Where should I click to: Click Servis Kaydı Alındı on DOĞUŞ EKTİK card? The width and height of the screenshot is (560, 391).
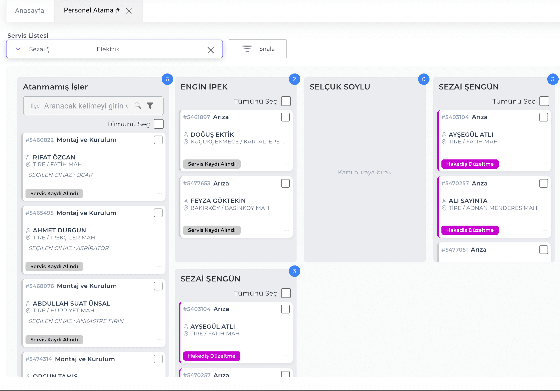coord(212,164)
